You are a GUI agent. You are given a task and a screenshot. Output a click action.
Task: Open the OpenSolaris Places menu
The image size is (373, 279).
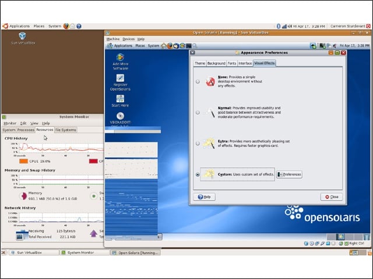pos(140,46)
